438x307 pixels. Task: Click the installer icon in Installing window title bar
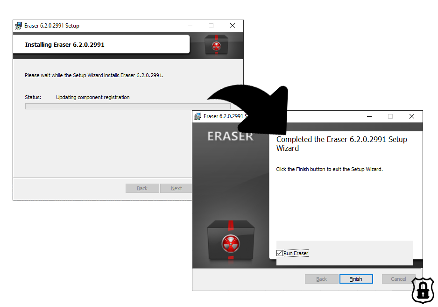[x=18, y=26]
